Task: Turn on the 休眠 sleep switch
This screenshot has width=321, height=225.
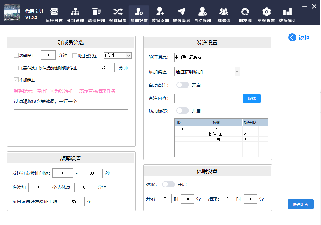Action: click(168, 184)
